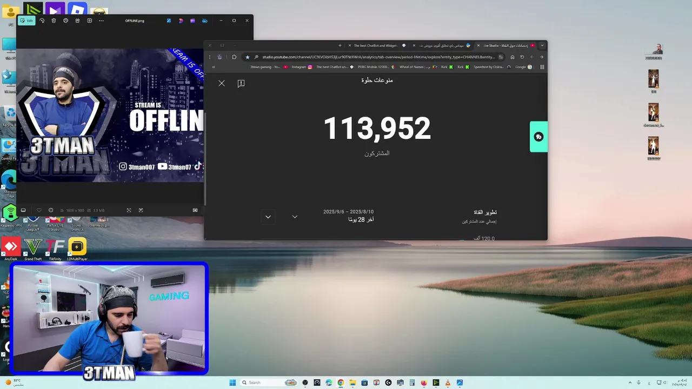This screenshot has width=692, height=389.
Task: Switch to the Arabic-titled middle browser tab
Action: point(442,45)
